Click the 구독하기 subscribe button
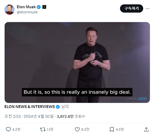The image size is (154, 135). coord(132,8)
